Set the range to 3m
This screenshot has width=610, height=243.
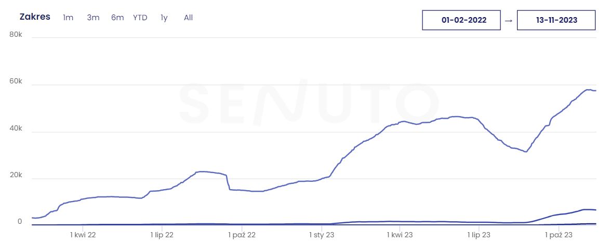tap(93, 18)
